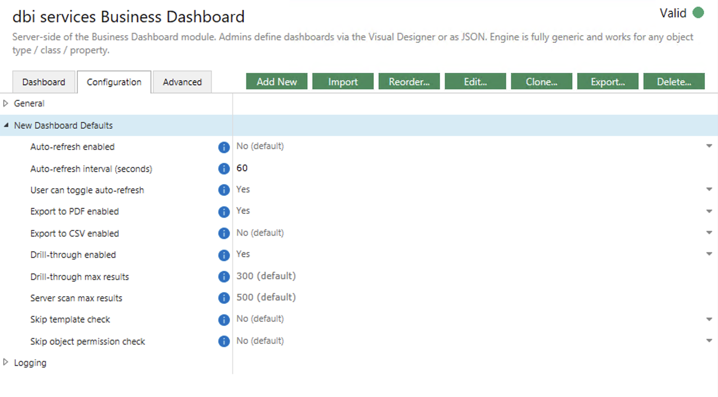This screenshot has height=397, width=718.
Task: Expand the General section
Action: 6,104
